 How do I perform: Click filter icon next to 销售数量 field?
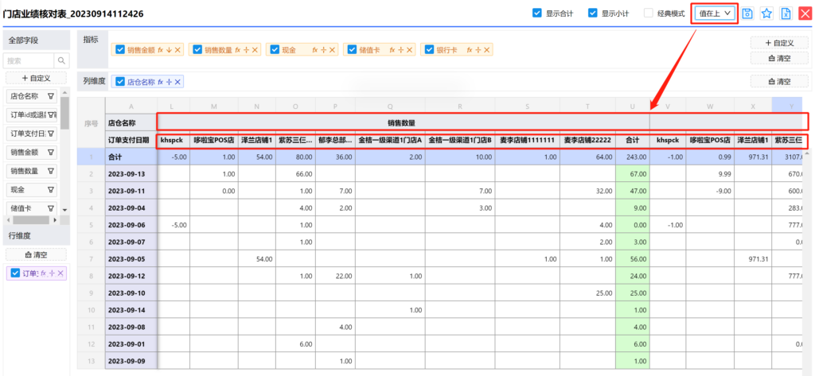point(51,171)
